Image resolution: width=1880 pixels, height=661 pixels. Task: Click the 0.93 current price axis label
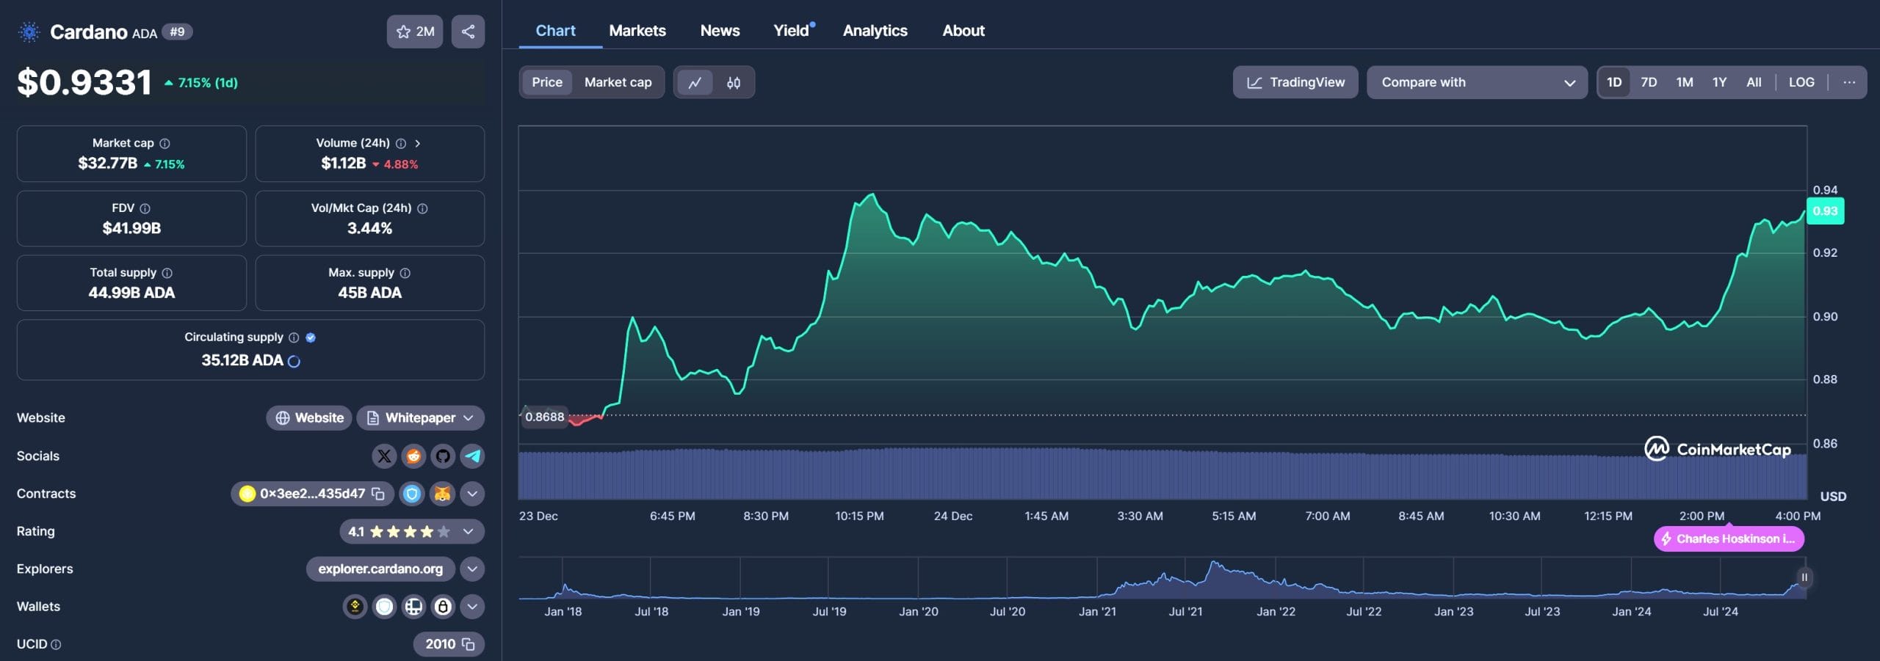tap(1825, 211)
